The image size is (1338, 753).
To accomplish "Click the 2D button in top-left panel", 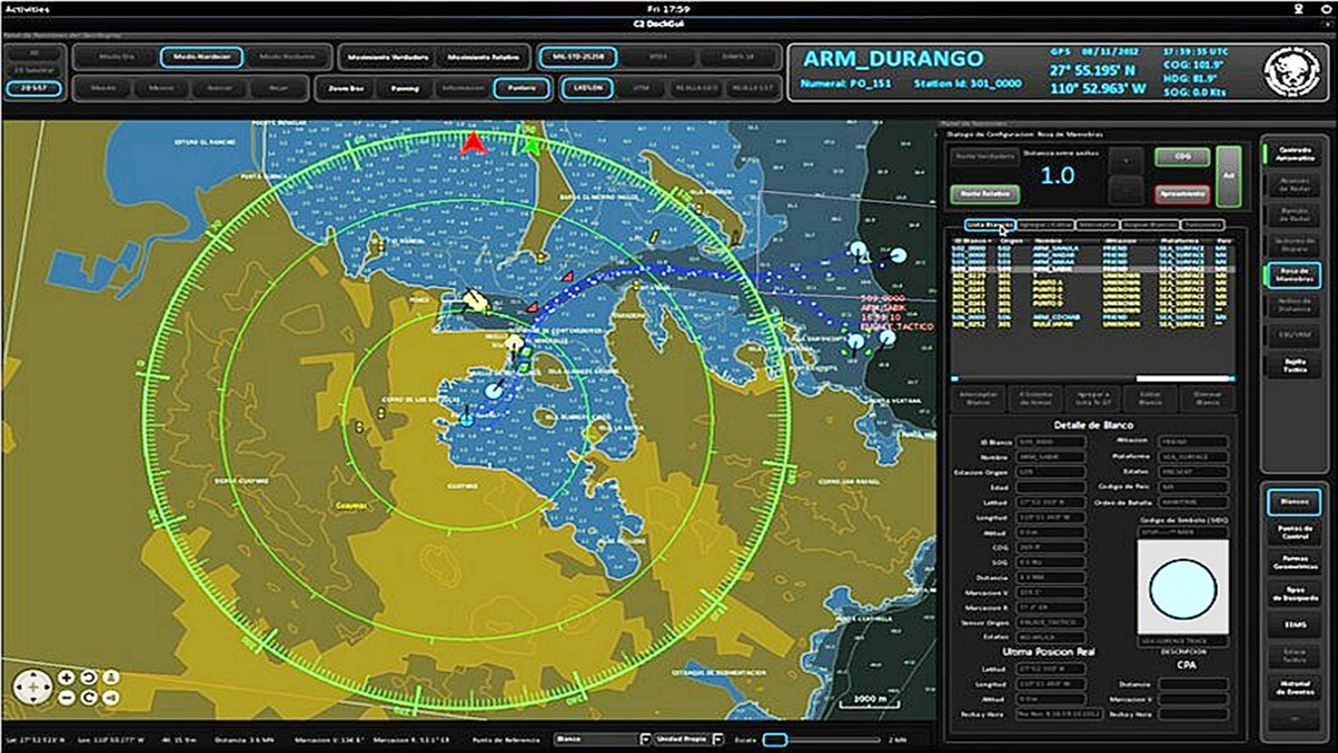I will point(34,54).
